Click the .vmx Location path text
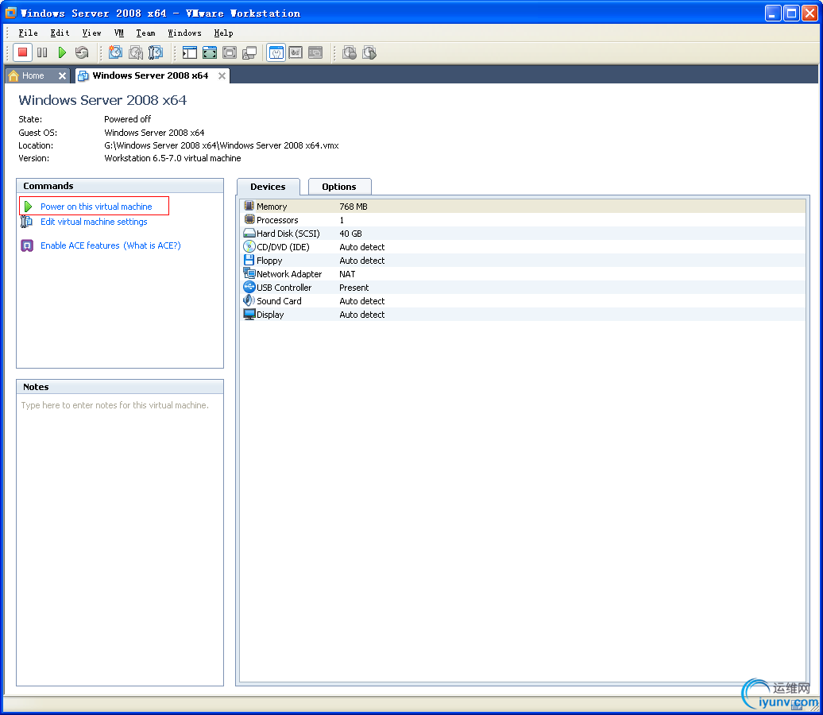 (x=222, y=145)
